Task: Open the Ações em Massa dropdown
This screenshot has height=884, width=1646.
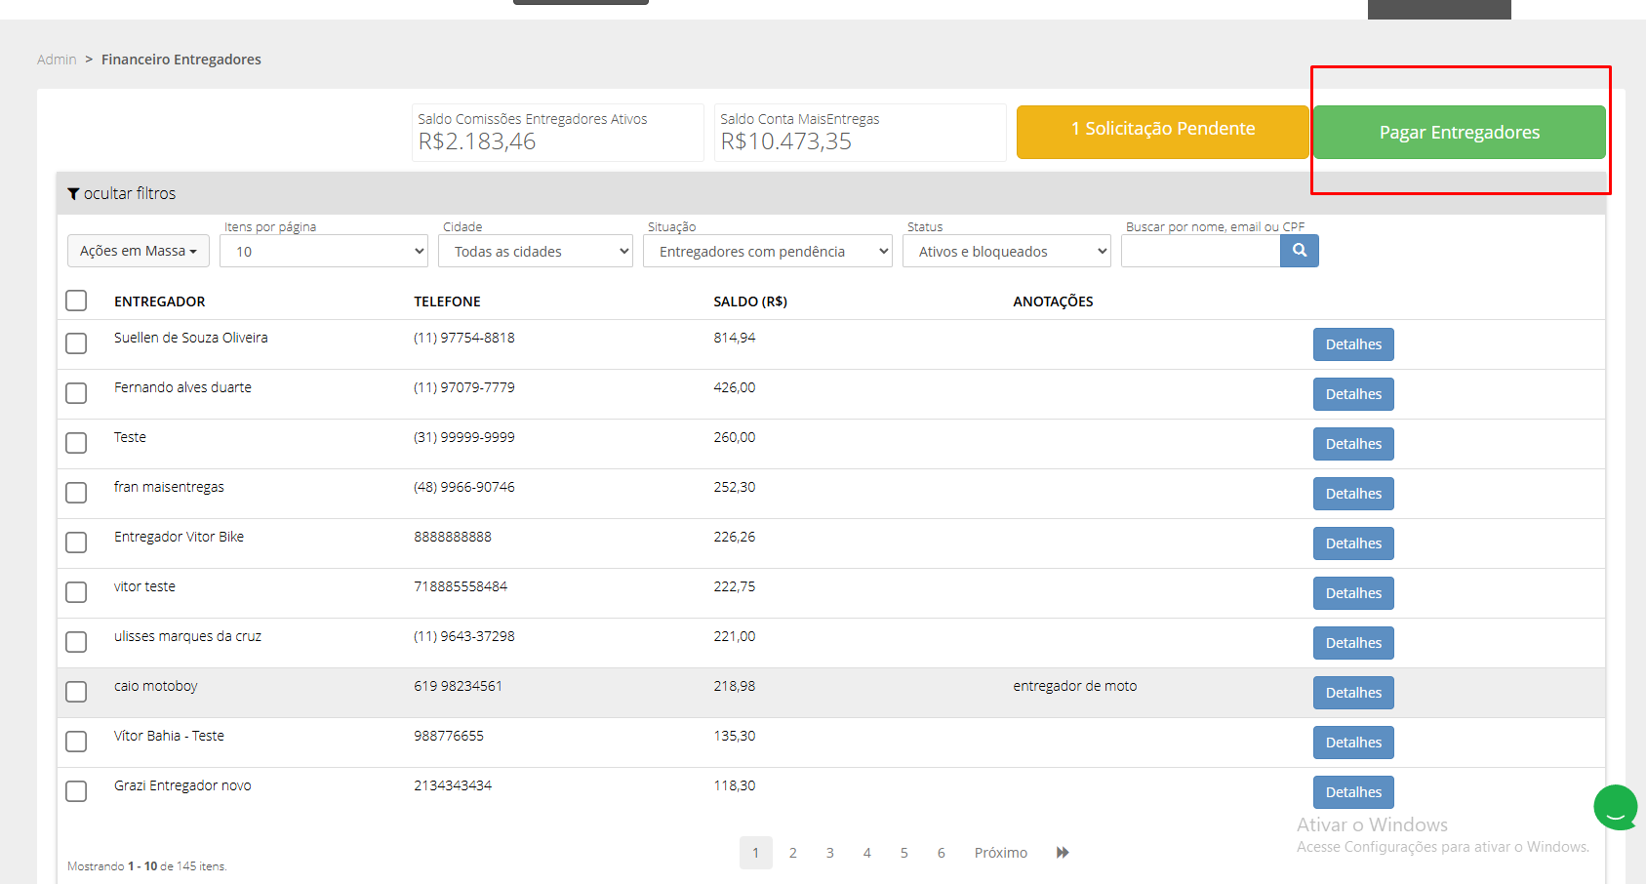Action: (139, 251)
